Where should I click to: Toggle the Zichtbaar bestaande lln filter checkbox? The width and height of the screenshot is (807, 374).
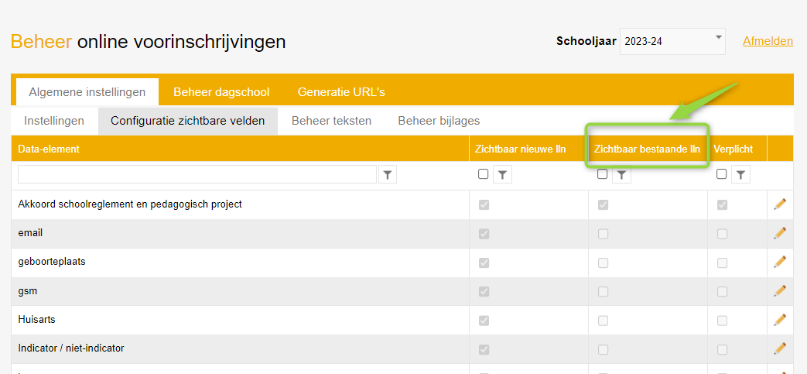click(603, 174)
